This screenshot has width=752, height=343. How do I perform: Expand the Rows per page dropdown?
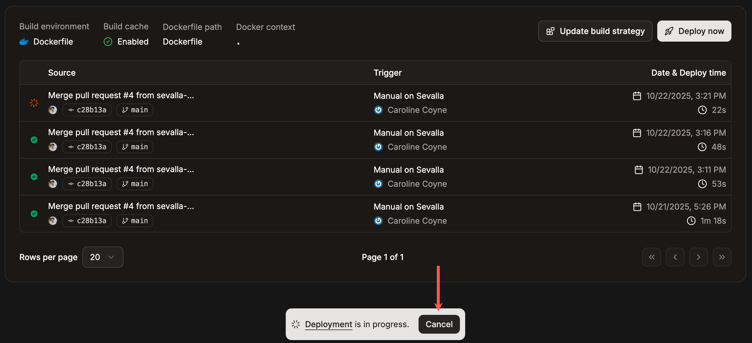coord(103,257)
